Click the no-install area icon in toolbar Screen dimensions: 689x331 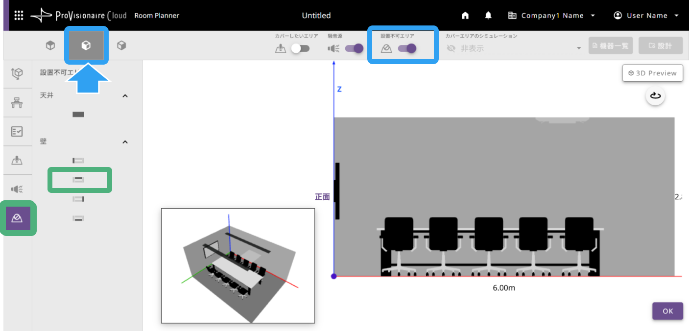pos(386,48)
